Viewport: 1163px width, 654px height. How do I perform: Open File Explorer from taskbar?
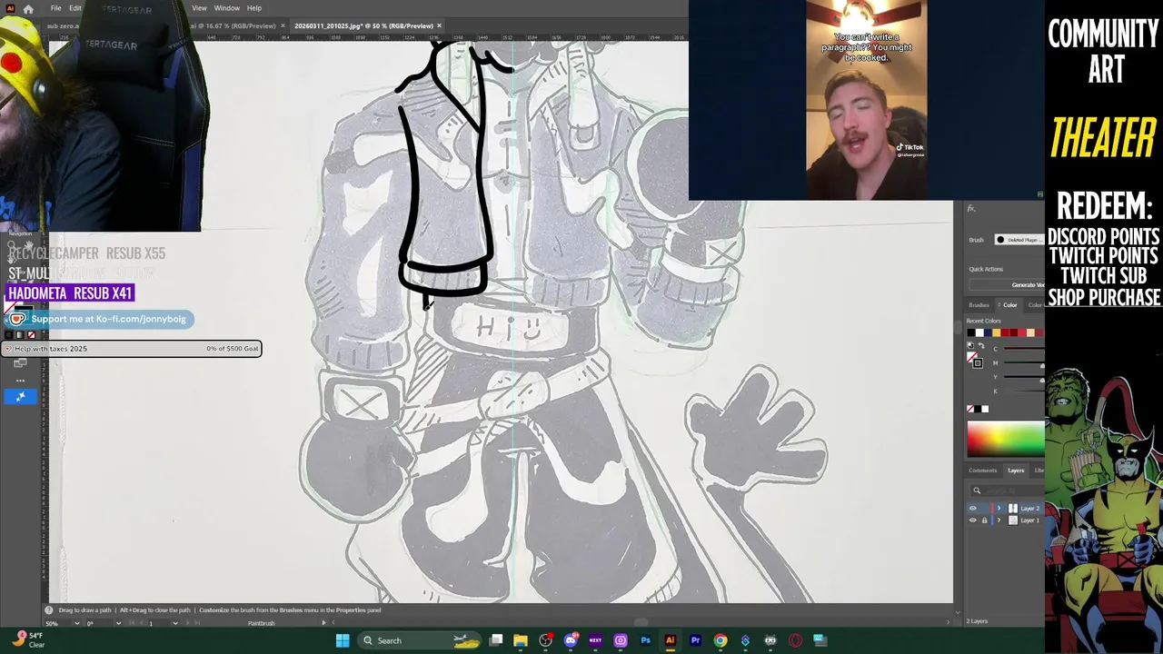(521, 640)
